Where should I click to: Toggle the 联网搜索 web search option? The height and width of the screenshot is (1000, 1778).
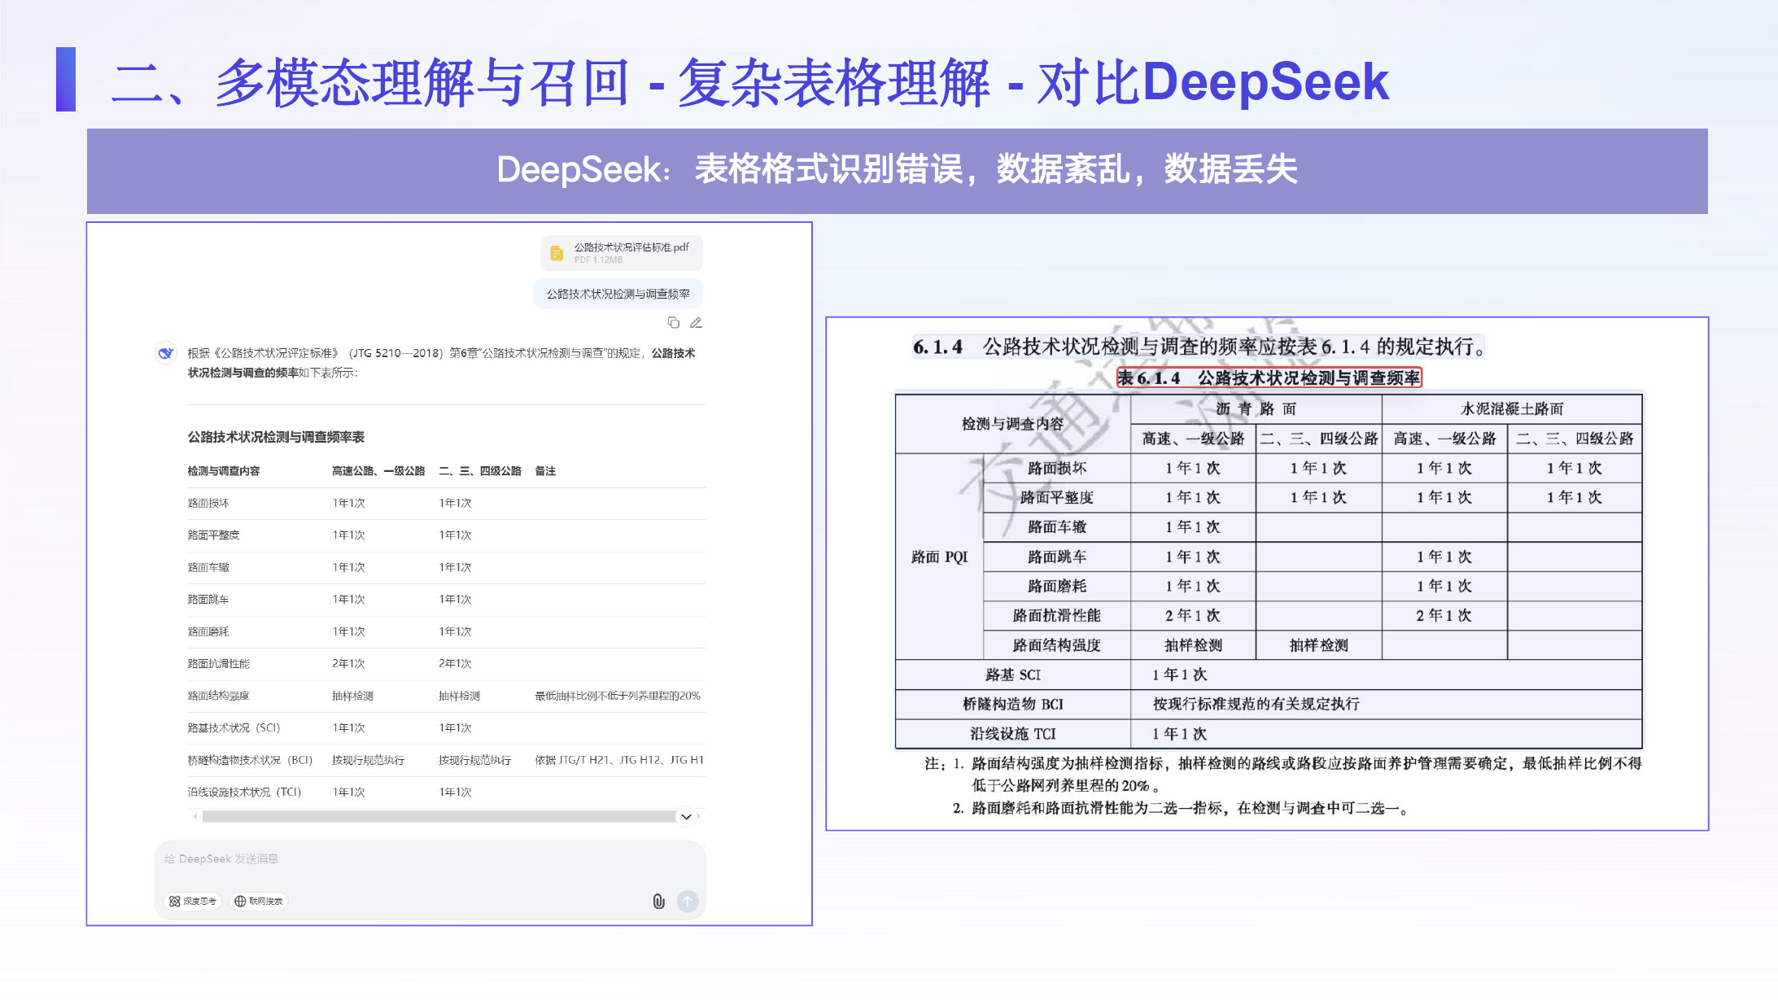coord(259,901)
